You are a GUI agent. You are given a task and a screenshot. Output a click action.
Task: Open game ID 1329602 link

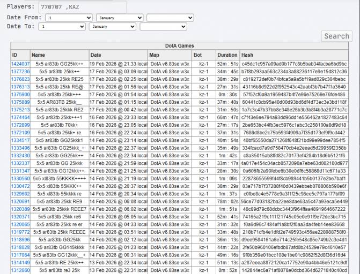[20, 194]
